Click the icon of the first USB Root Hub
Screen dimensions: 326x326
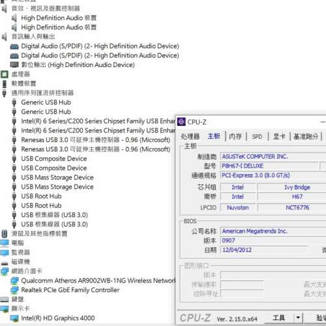(x=14, y=196)
